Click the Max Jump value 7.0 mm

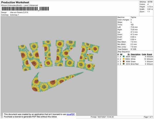(x=133, y=47)
